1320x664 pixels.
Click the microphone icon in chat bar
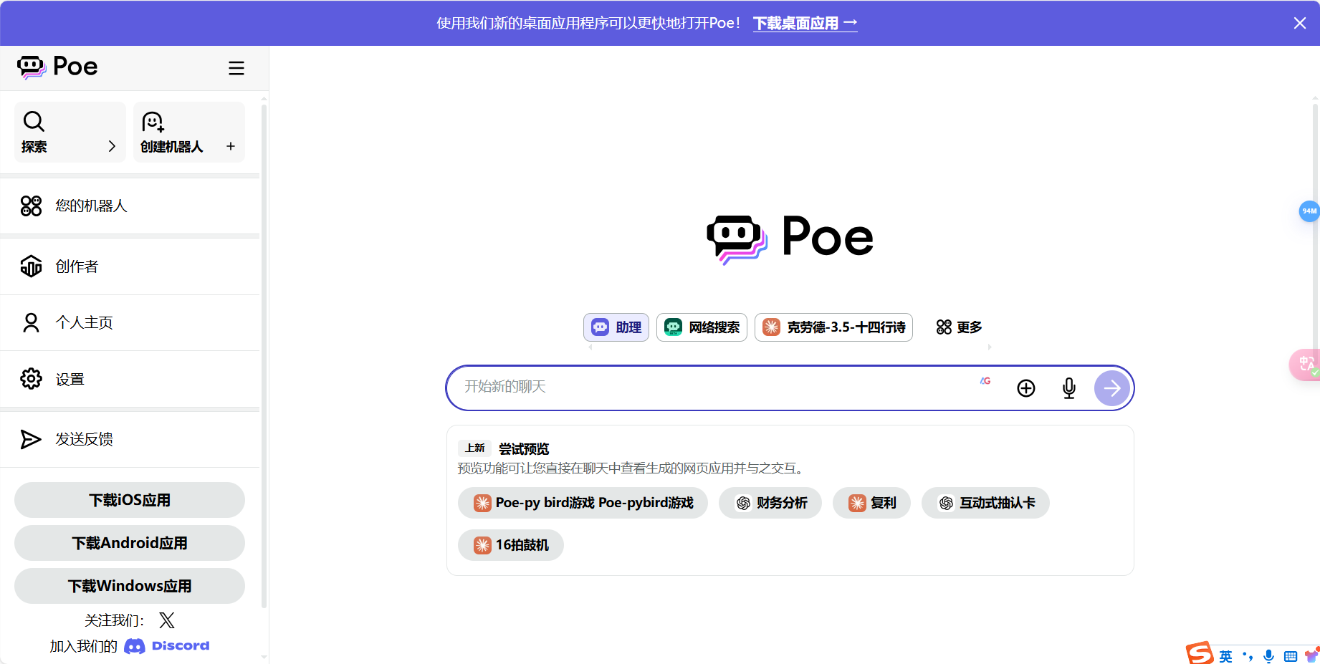pos(1068,388)
